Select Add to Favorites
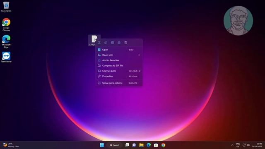 pyautogui.click(x=119, y=60)
